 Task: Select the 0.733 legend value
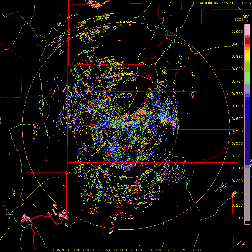point(237,94)
